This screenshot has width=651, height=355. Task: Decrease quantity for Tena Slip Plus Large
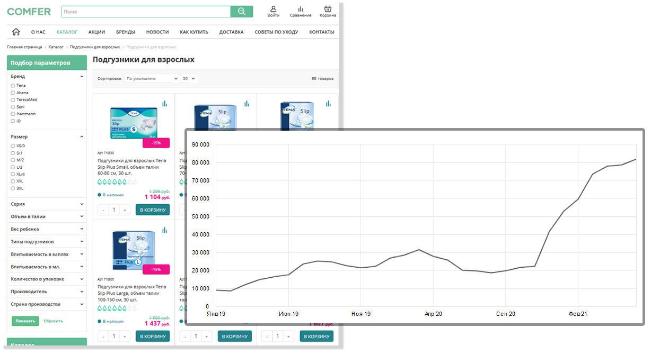[103, 336]
